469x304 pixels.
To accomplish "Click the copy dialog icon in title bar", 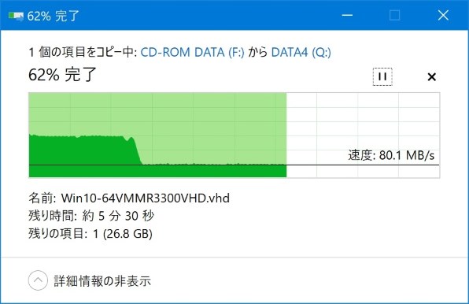I will pyautogui.click(x=16, y=16).
